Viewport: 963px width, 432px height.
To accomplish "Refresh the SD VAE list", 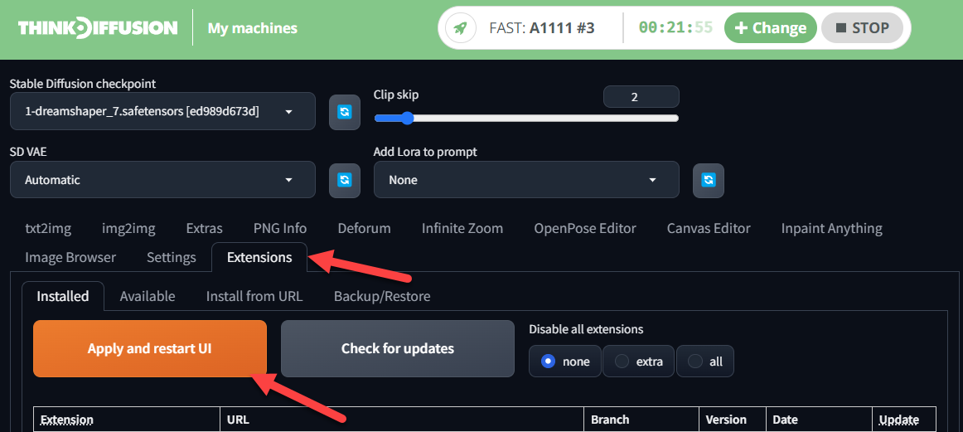I will [x=345, y=180].
